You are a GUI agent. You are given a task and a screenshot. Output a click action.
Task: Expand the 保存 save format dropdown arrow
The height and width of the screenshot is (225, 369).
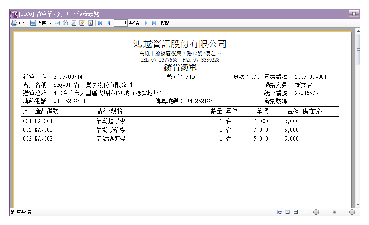[50, 23]
